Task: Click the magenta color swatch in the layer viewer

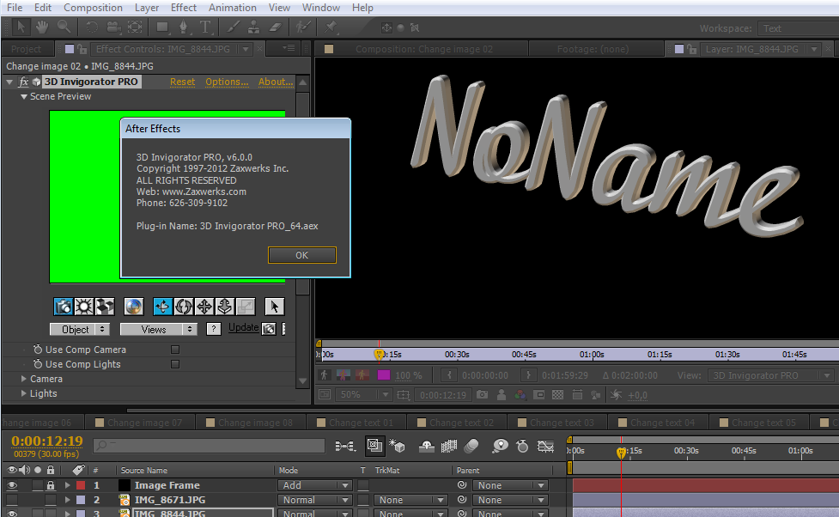Action: [384, 375]
